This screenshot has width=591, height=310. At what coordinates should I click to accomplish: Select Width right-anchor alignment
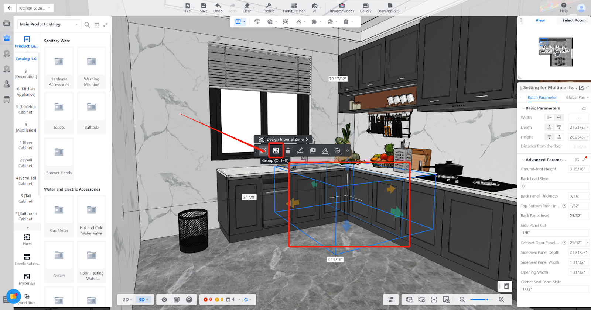click(559, 118)
